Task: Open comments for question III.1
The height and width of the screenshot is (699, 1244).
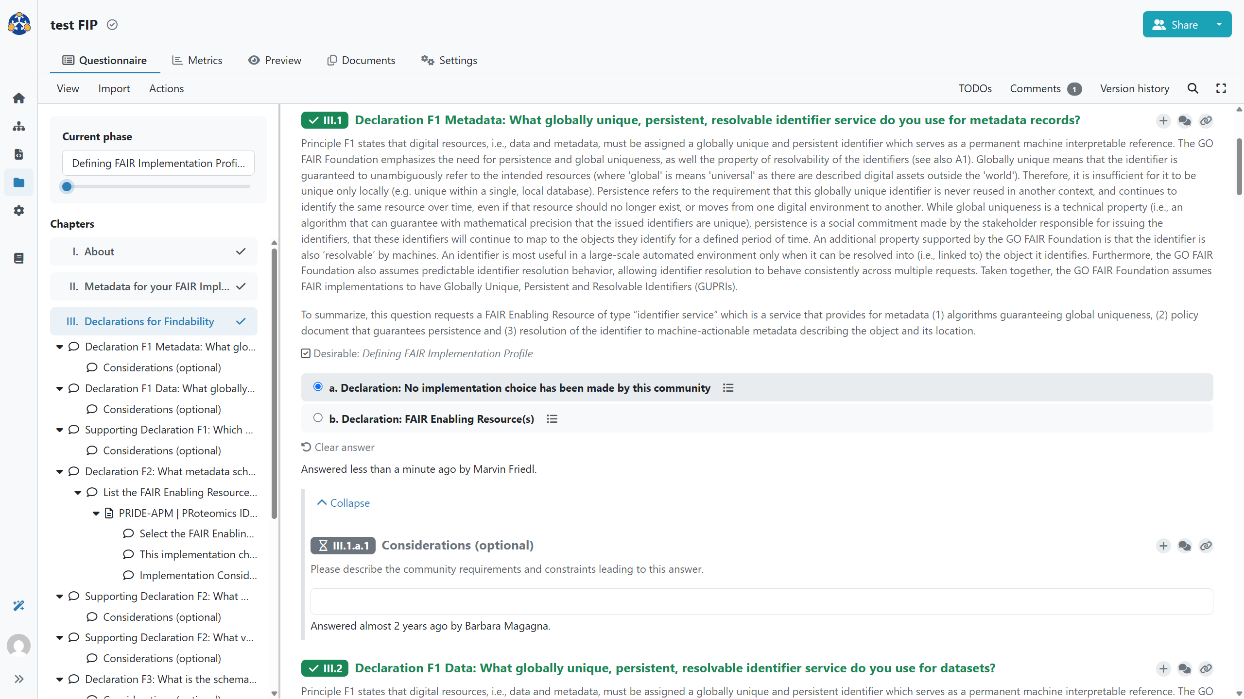Action: point(1185,121)
